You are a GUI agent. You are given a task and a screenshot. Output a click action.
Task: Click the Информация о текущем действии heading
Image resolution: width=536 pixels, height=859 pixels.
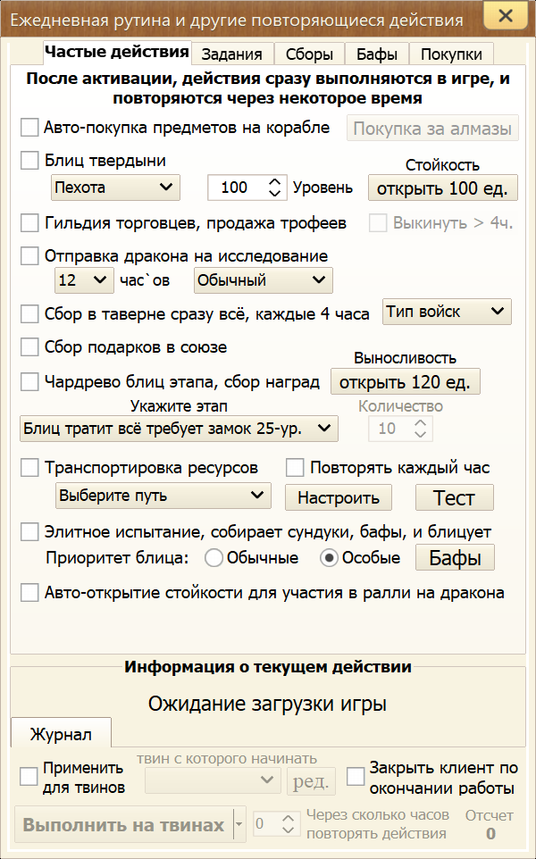pos(267,667)
